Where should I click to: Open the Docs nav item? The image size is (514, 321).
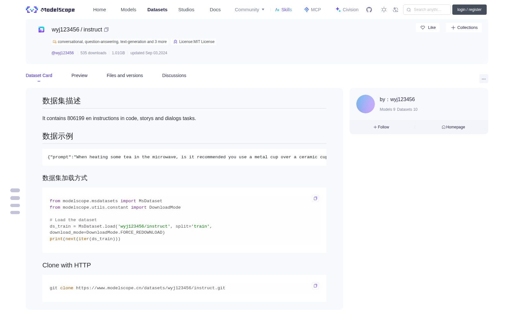215,10
